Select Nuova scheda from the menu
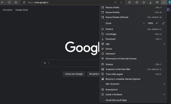This screenshot has height=104, width=171. (x=133, y=7)
